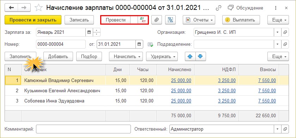Click the Добавить button

click(x=58, y=56)
